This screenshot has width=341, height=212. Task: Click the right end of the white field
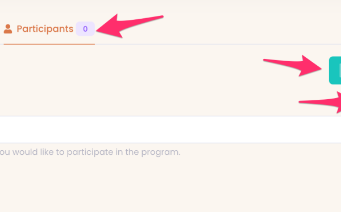tap(336, 130)
